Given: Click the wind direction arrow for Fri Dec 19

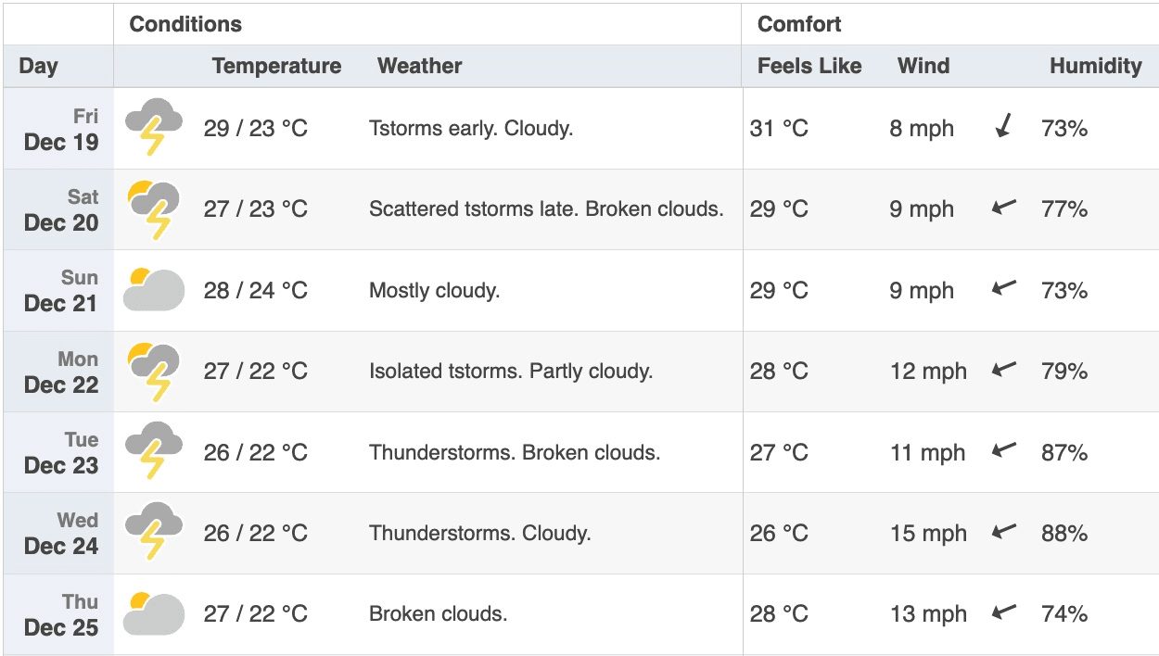Looking at the screenshot, I should [1003, 127].
